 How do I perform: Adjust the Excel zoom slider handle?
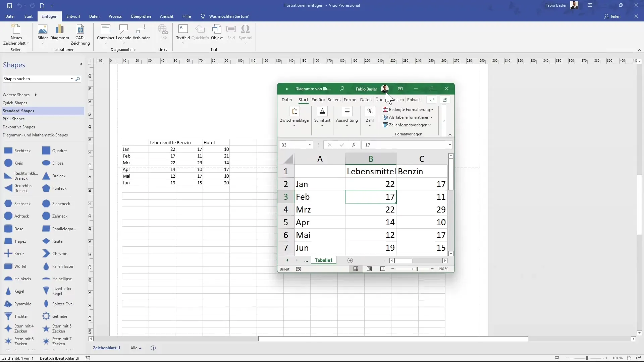click(417, 269)
